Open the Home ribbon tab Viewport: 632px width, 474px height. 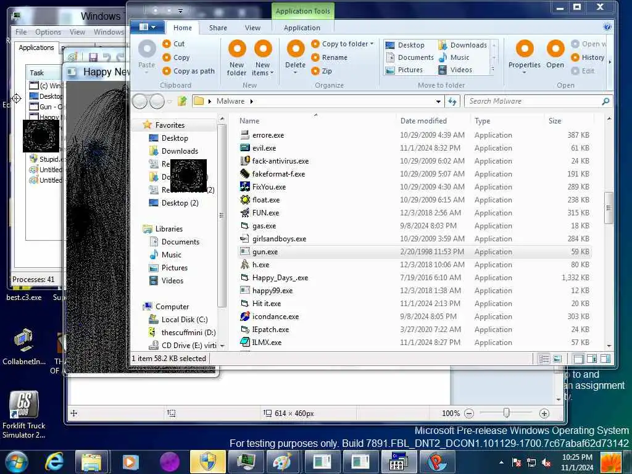point(183,27)
